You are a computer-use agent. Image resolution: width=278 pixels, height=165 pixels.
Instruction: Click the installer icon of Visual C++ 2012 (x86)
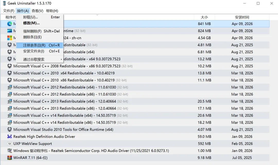10,94
